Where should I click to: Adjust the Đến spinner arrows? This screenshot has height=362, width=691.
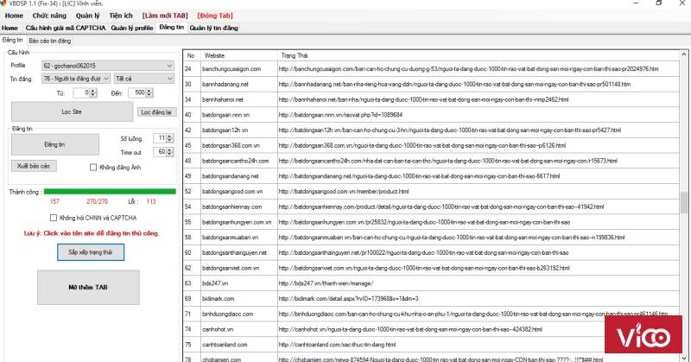tap(149, 92)
